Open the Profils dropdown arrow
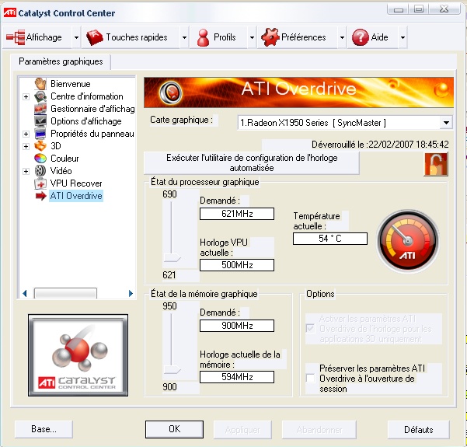Image resolution: width=467 pixels, height=447 pixels. (x=252, y=37)
